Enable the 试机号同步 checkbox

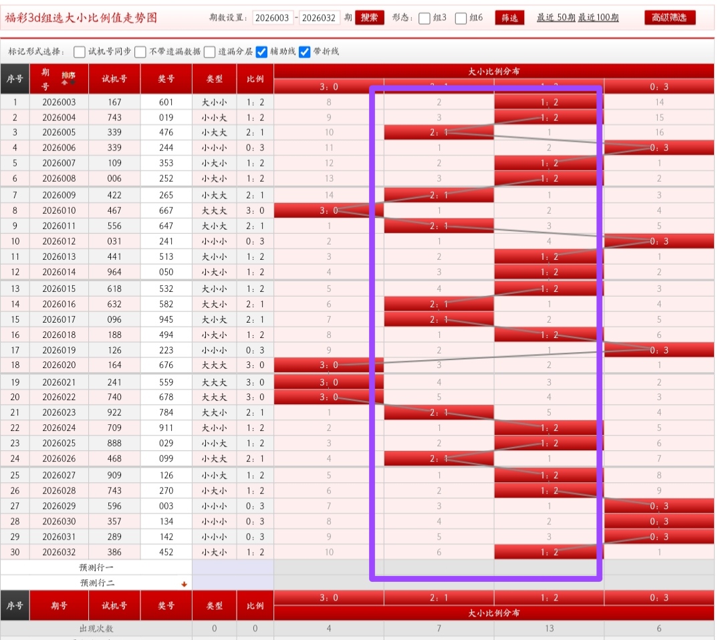coord(80,51)
